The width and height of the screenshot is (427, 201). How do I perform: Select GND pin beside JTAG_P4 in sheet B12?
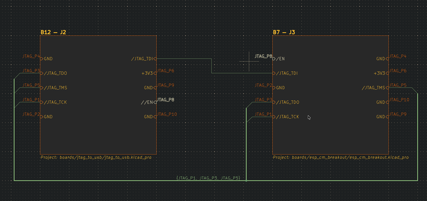[47, 59]
